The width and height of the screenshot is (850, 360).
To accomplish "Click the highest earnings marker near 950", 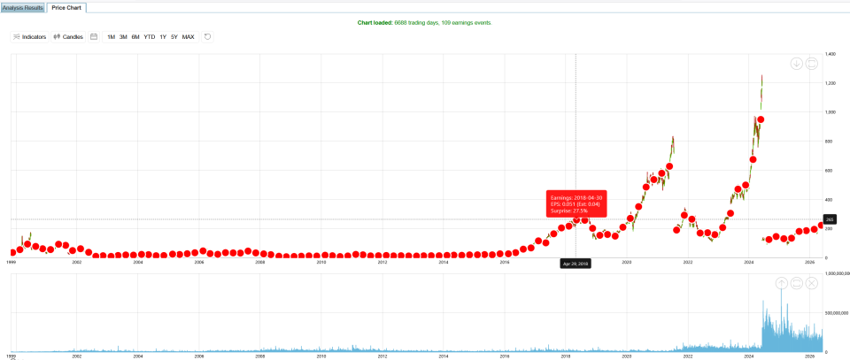I will tap(761, 119).
